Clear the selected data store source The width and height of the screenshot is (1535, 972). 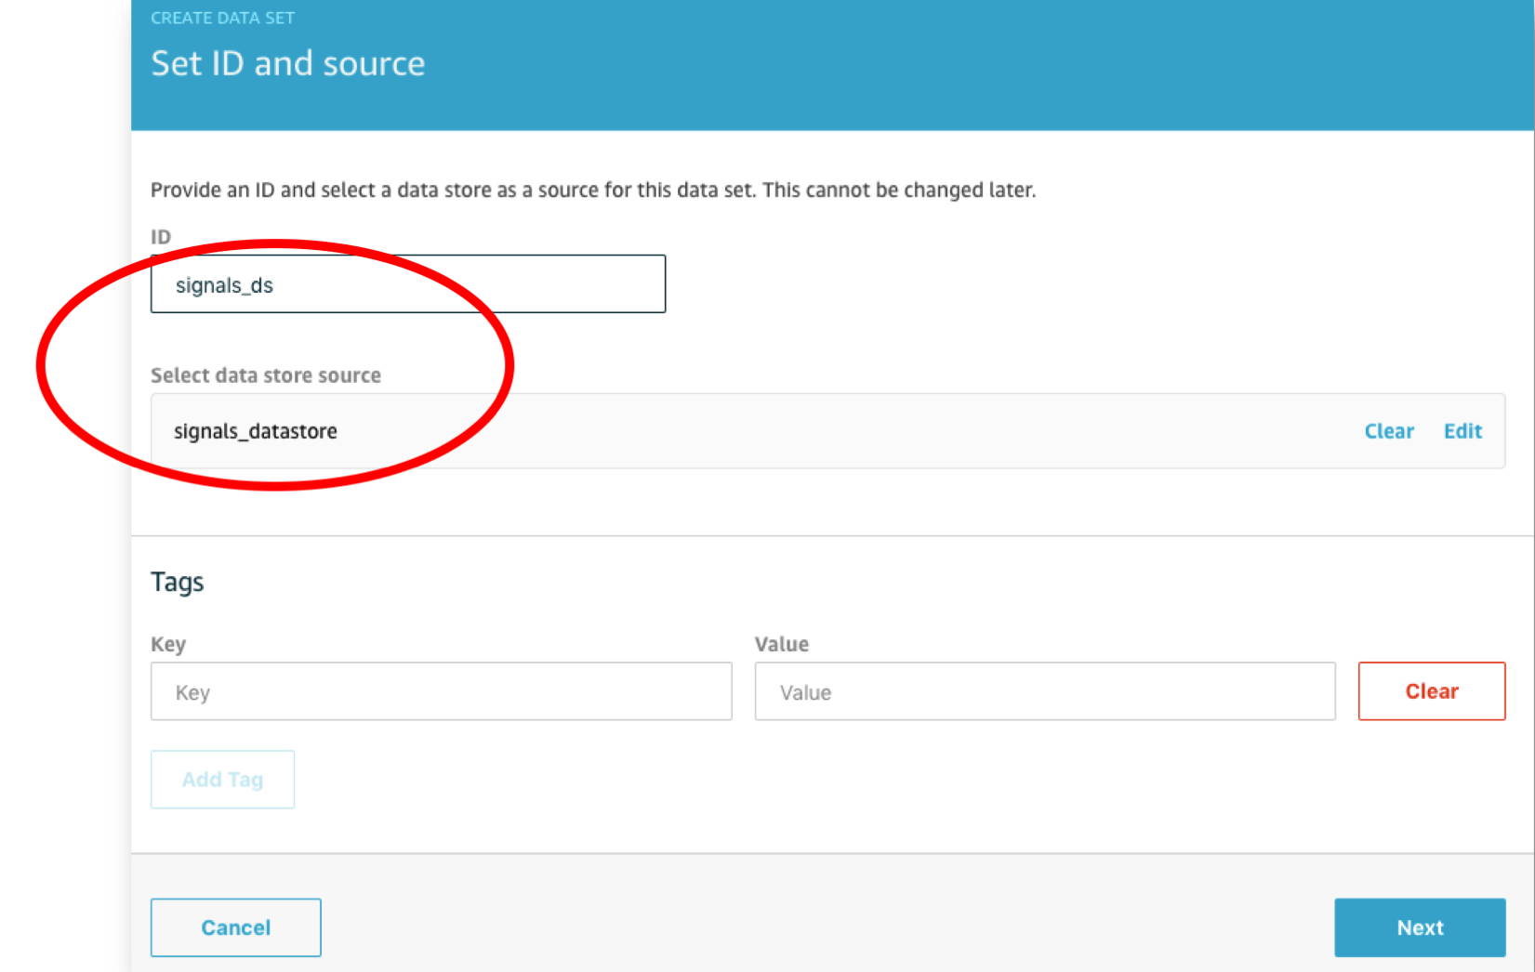(1388, 431)
